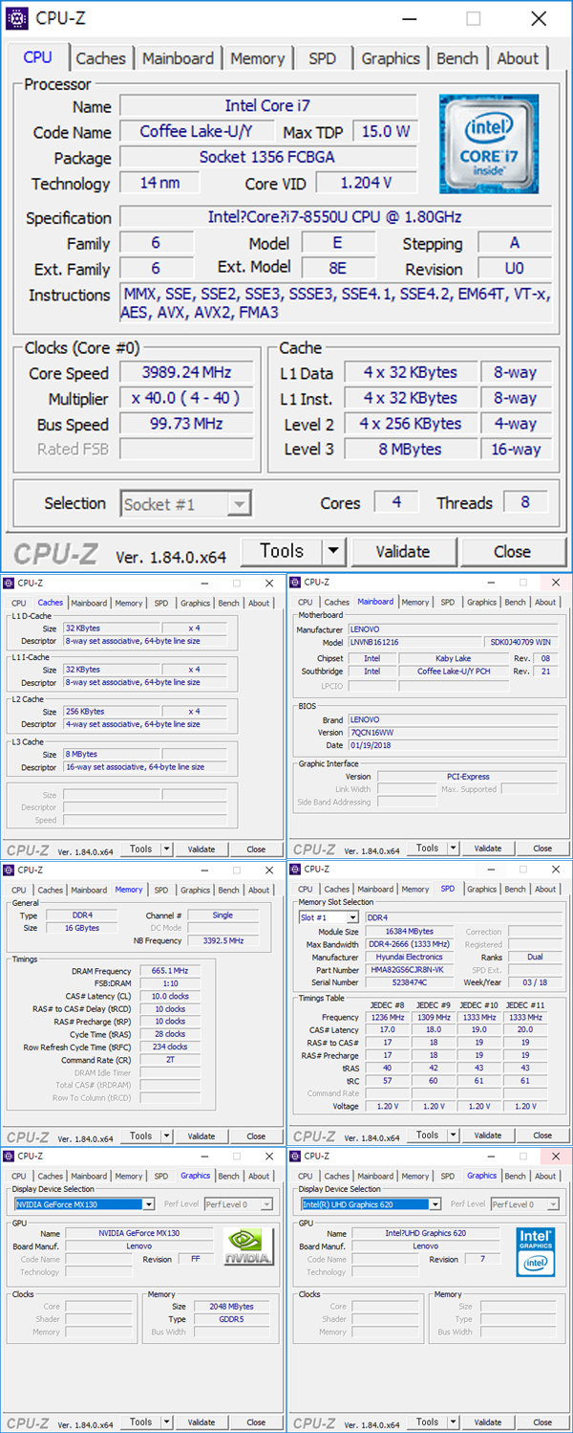
Task: Open Perf Level dropdown in UHD 620 Graphics window
Action: coord(552,1204)
